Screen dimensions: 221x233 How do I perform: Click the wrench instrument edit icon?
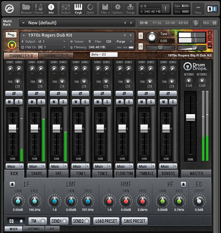coord(12,35)
